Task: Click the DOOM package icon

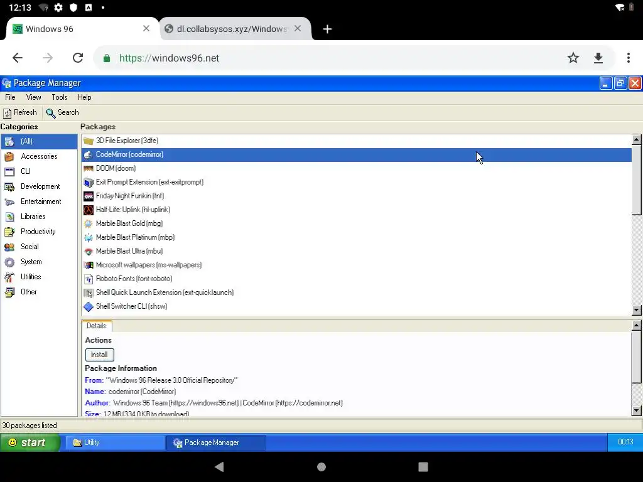Action: (x=88, y=168)
